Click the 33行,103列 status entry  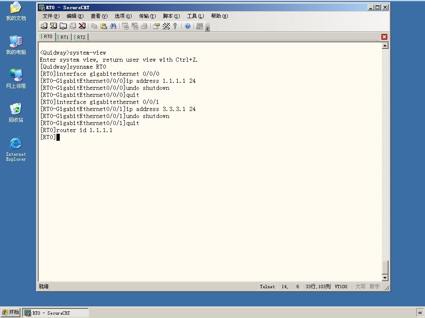[x=318, y=287]
